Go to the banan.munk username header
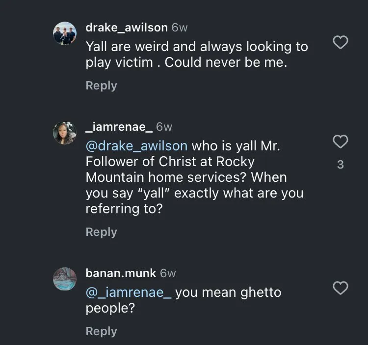This screenshot has width=368, height=345. click(121, 273)
